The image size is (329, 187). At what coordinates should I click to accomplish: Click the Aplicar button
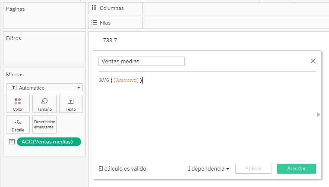point(253,169)
